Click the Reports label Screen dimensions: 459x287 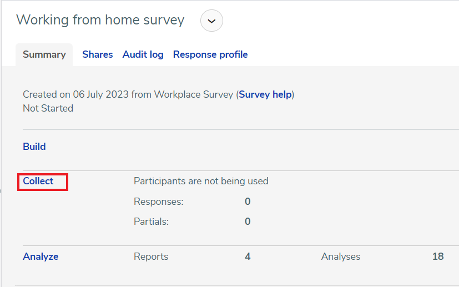coord(151,256)
